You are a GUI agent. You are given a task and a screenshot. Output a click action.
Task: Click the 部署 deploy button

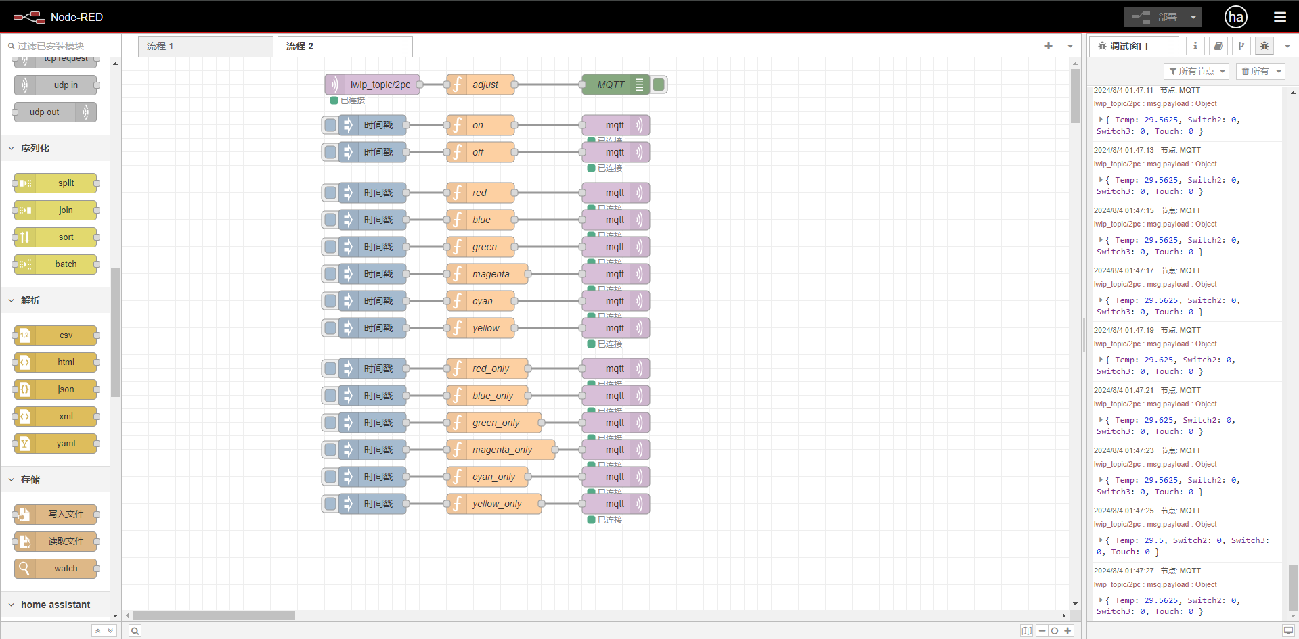click(1154, 17)
